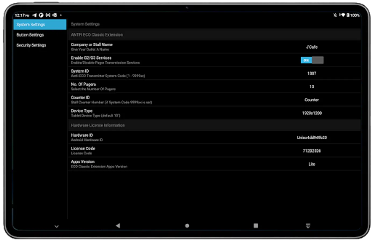Tap the muted notifications bell icon
Screen dimensions: 372x242
[335, 15]
